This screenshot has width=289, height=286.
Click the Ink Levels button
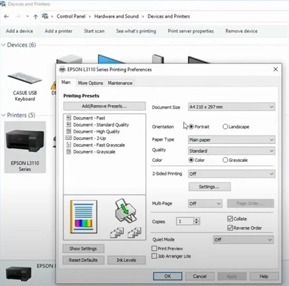point(126,260)
